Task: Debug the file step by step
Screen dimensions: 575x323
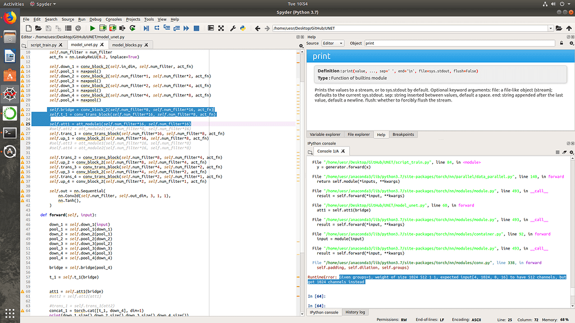Action: (x=147, y=27)
